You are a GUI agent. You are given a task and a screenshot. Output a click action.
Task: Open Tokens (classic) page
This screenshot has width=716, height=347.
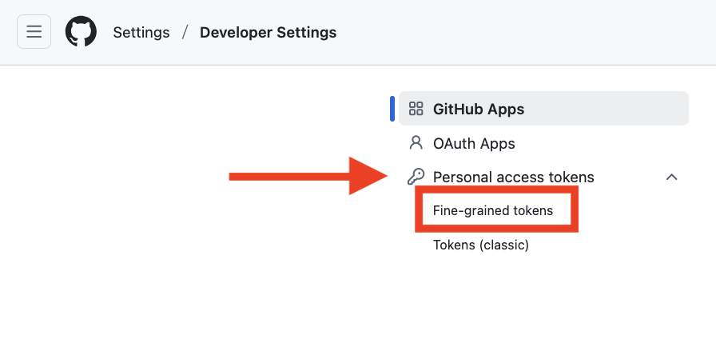pos(481,245)
